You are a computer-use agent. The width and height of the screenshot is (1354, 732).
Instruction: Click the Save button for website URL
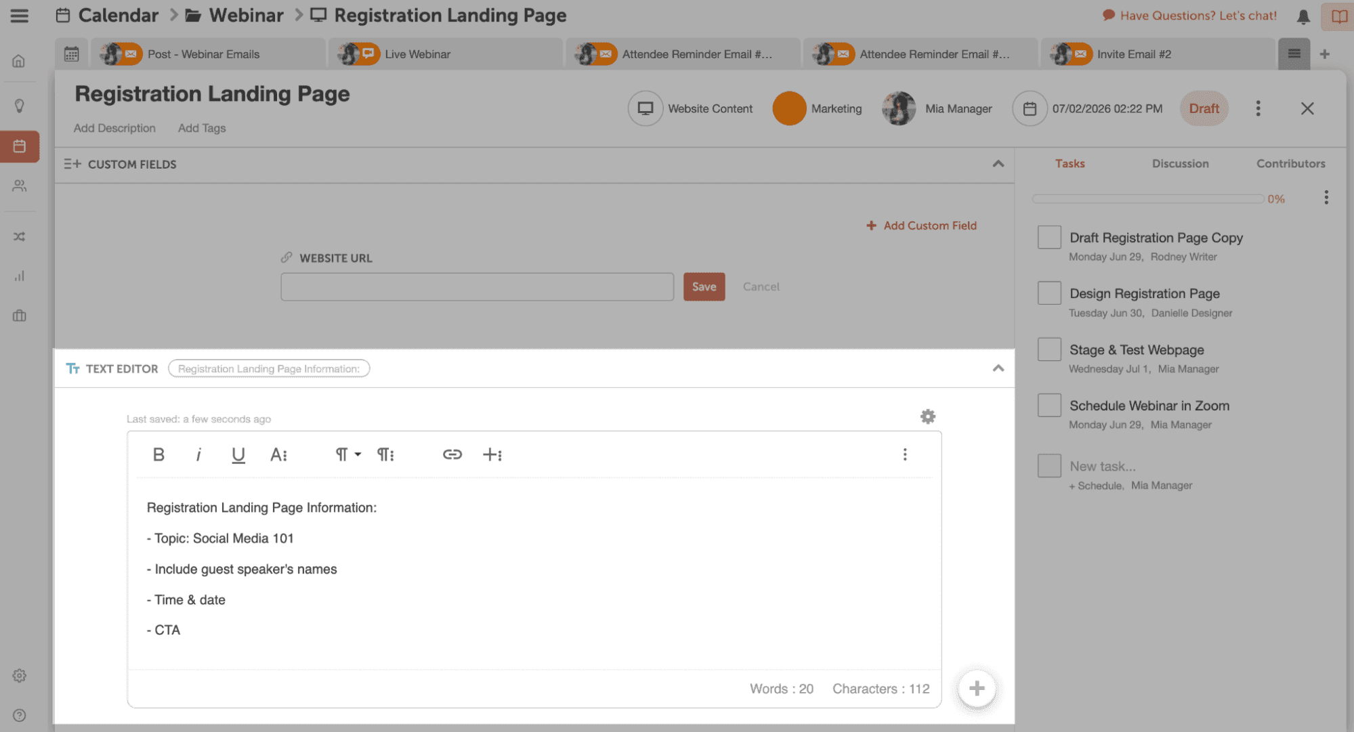coord(704,286)
